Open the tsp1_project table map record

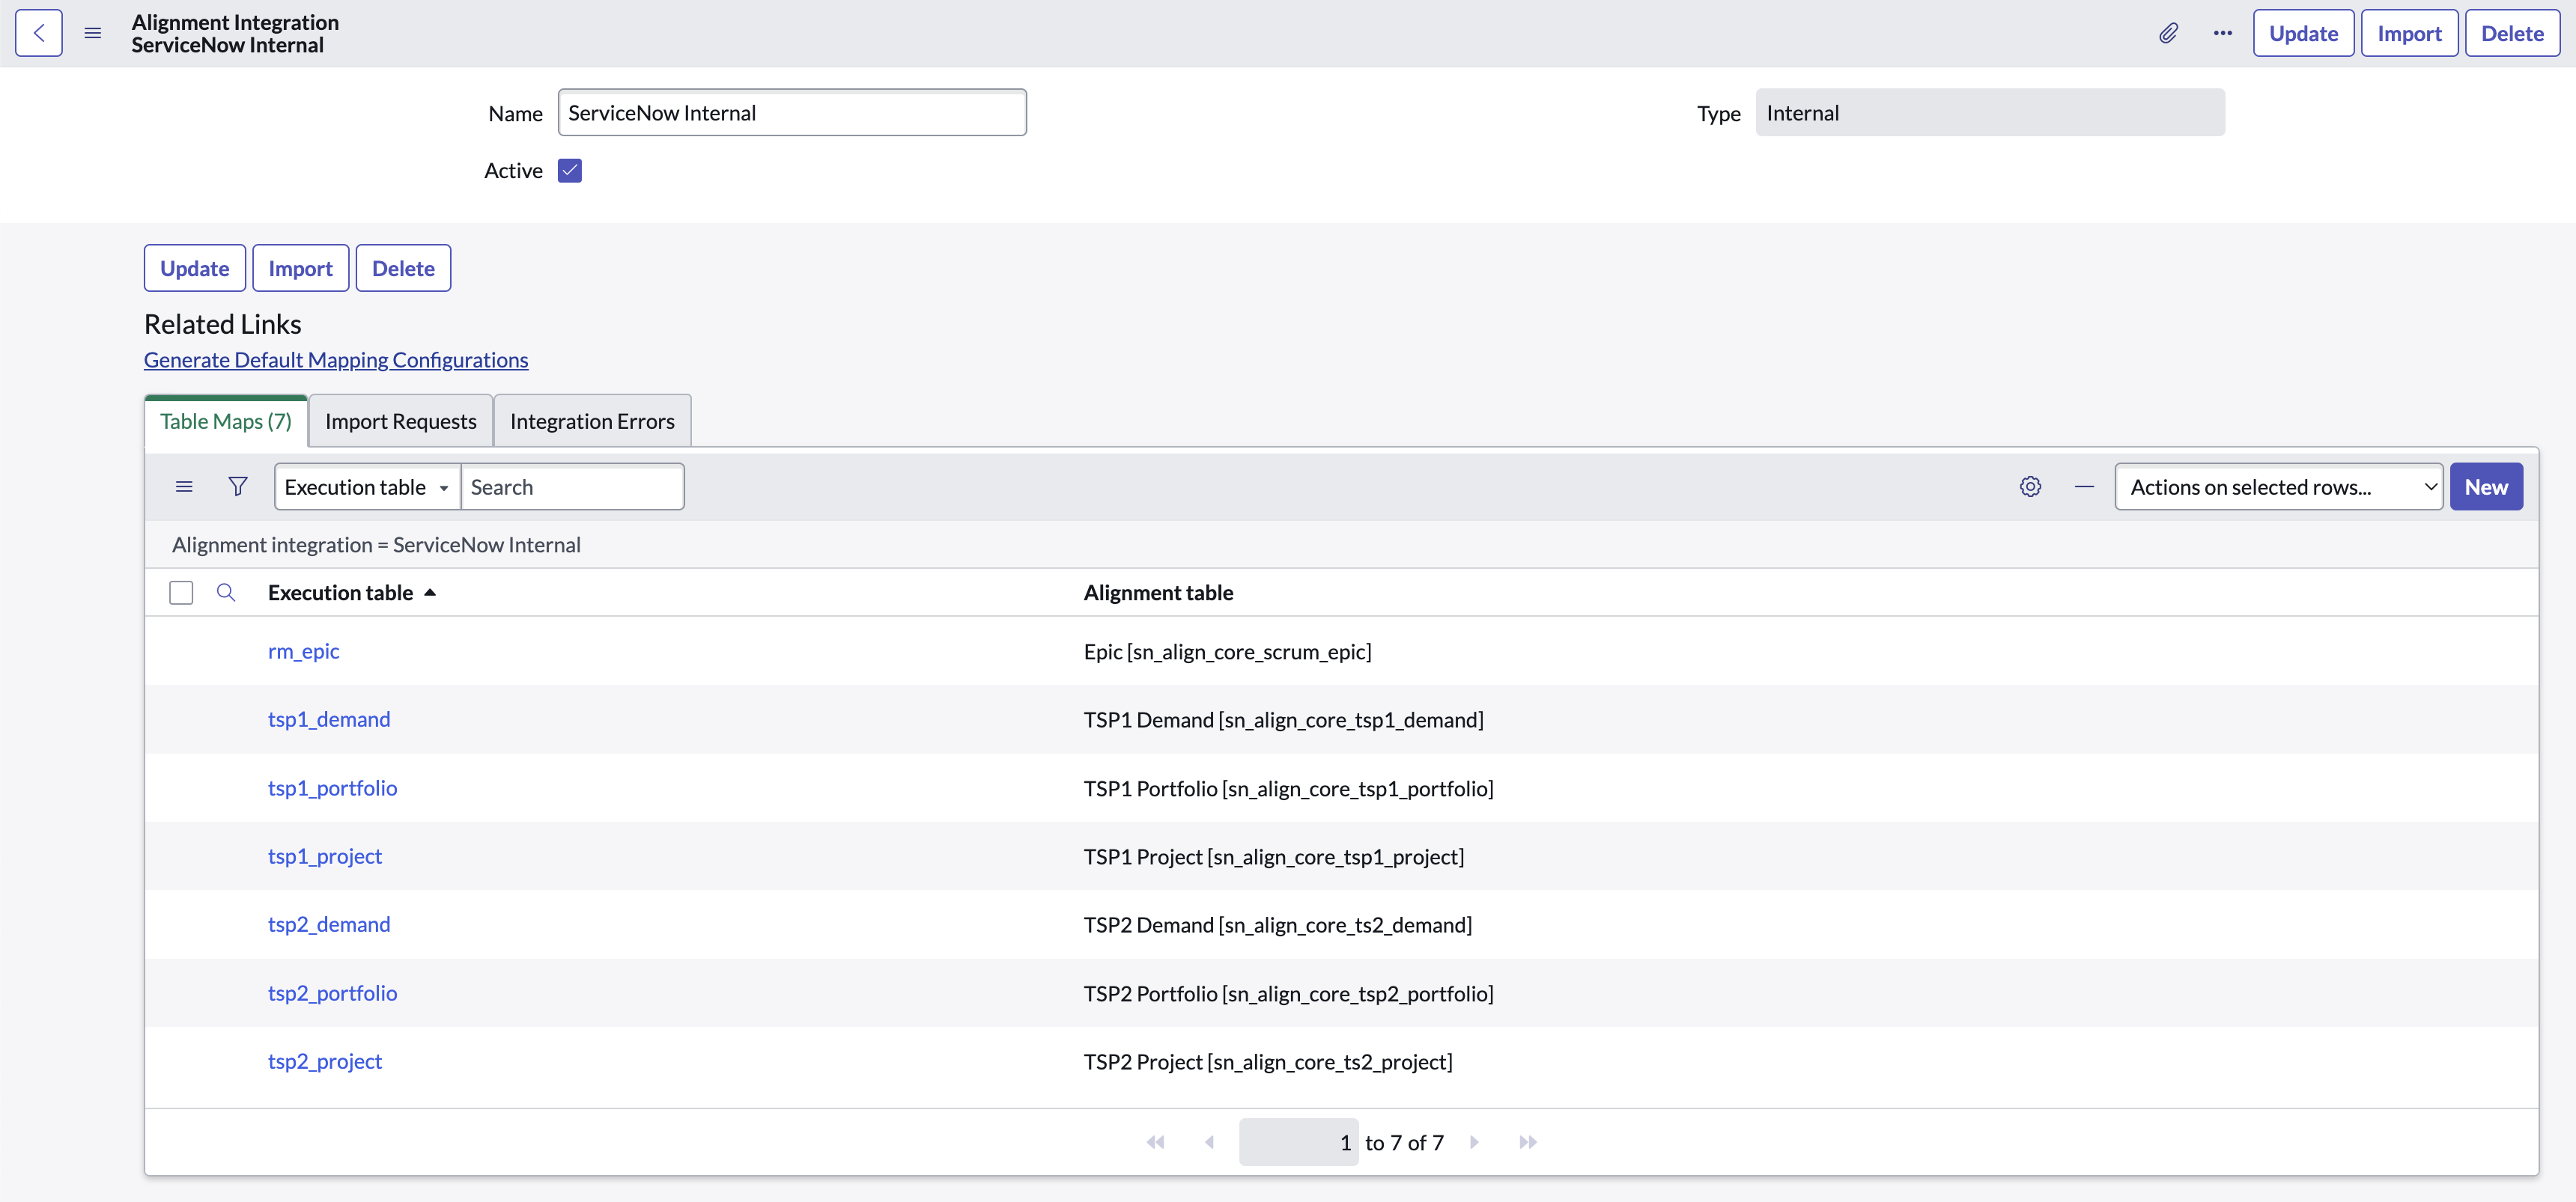click(x=325, y=856)
